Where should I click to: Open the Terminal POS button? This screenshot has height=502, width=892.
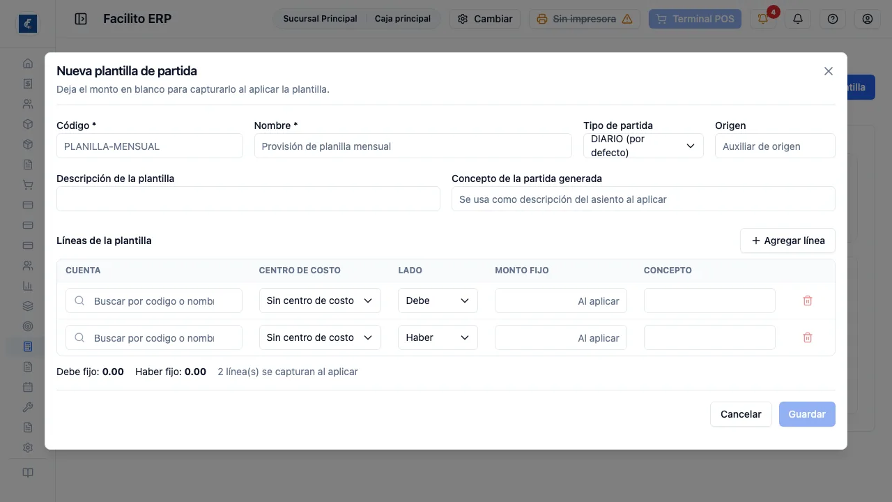click(x=695, y=19)
